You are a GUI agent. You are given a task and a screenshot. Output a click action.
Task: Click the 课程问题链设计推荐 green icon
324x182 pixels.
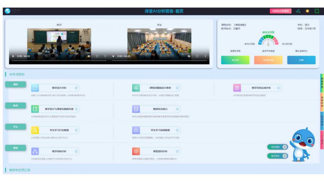pyautogui.click(x=136, y=88)
